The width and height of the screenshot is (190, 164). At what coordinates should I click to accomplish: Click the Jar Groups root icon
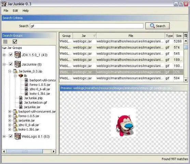point(4,48)
